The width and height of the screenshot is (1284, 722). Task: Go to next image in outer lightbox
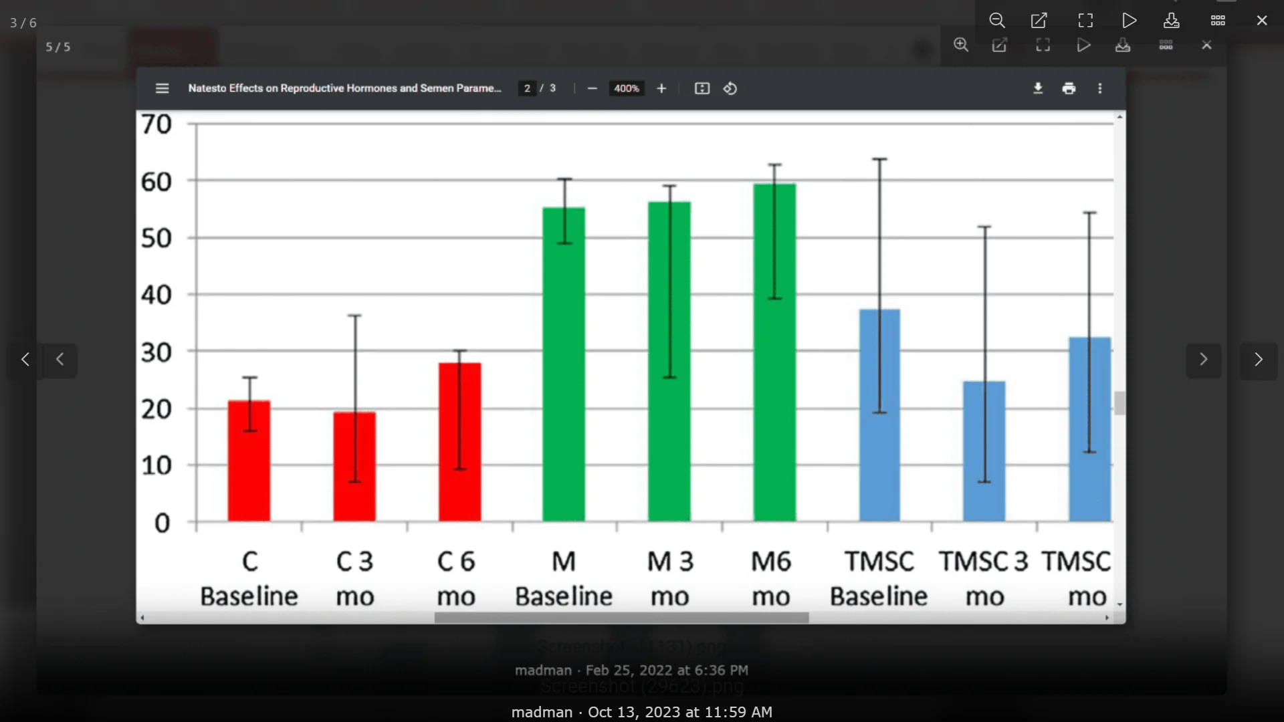tap(1259, 360)
